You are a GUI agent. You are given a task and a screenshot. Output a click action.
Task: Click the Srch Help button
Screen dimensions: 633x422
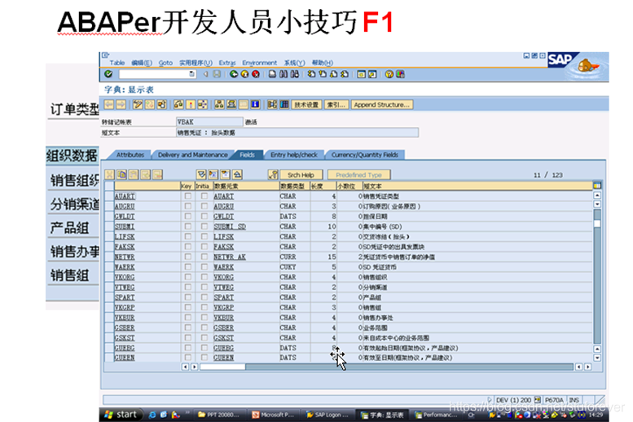(301, 174)
